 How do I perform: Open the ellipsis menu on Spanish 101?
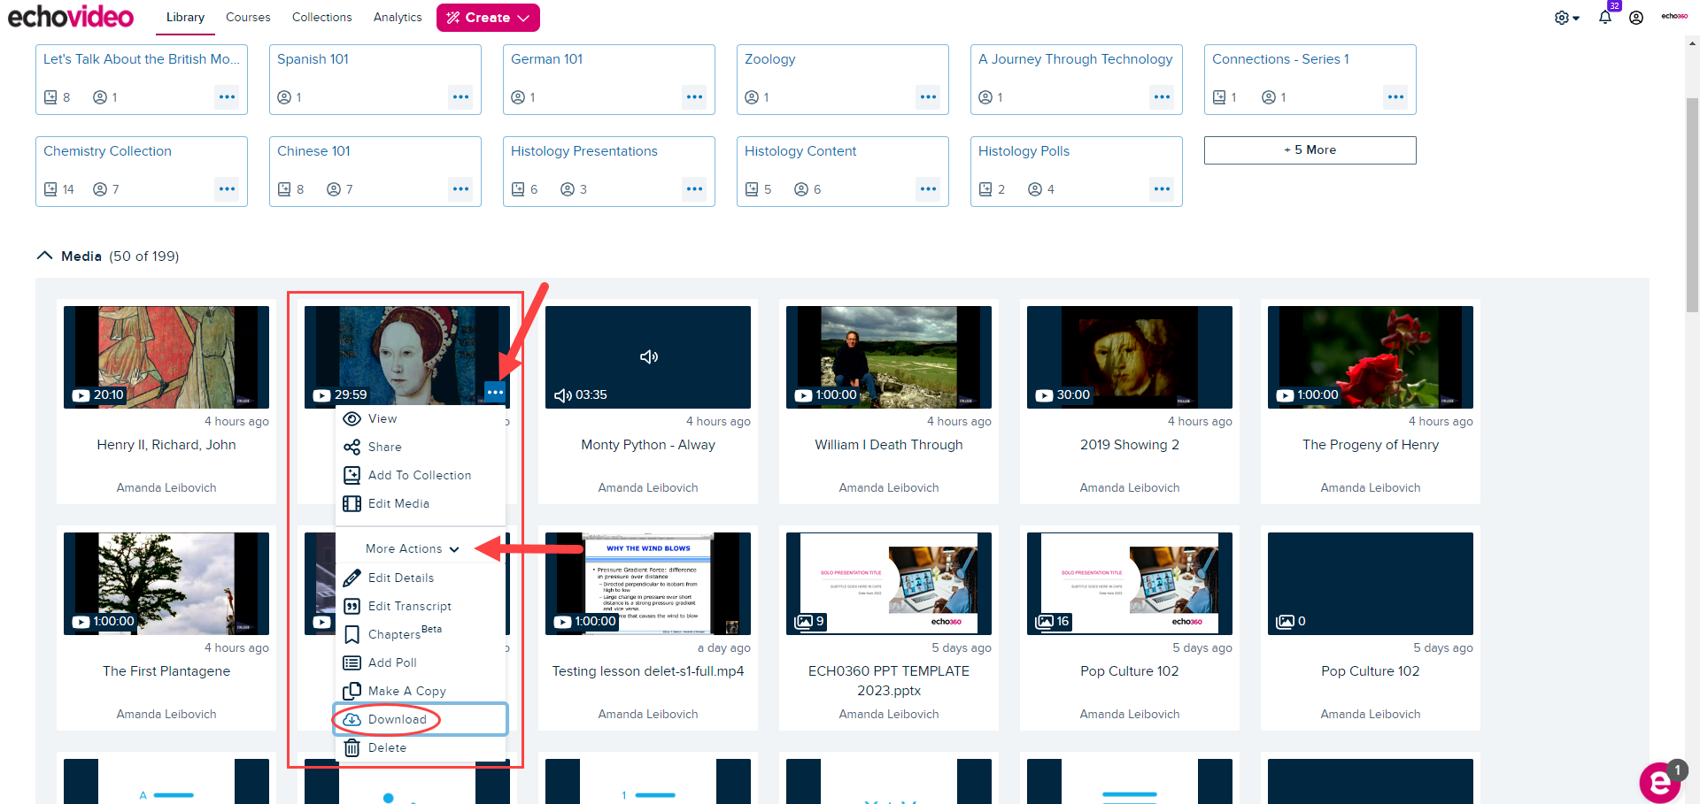[461, 97]
